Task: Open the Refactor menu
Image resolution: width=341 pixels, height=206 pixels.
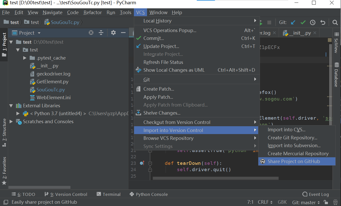Action: click(93, 12)
